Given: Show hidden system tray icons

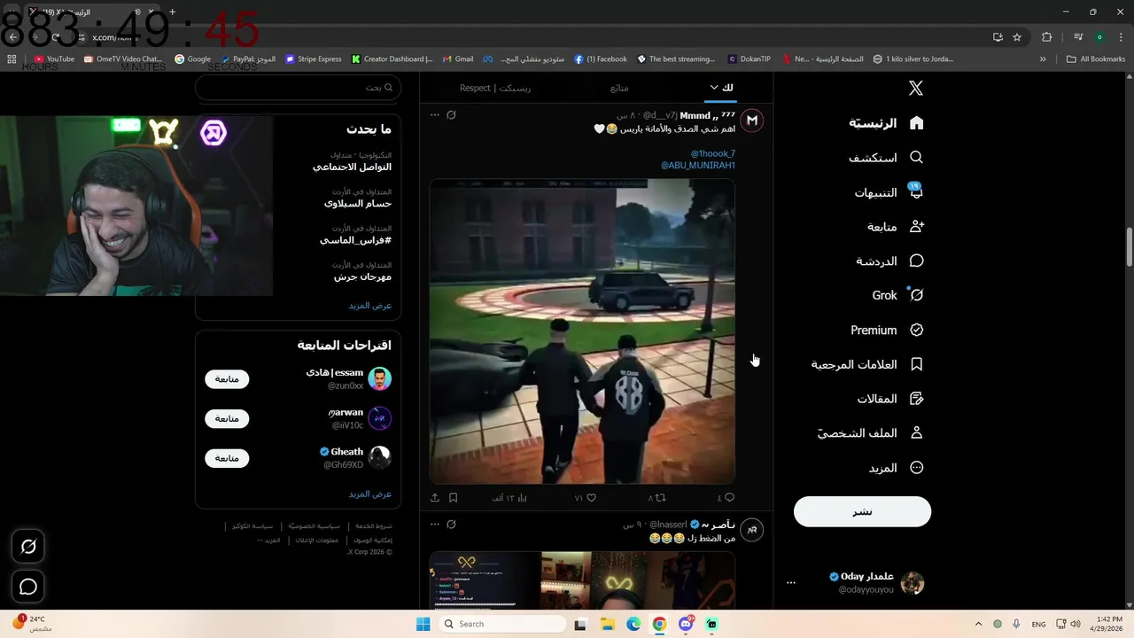Looking at the screenshot, I should pos(979,624).
